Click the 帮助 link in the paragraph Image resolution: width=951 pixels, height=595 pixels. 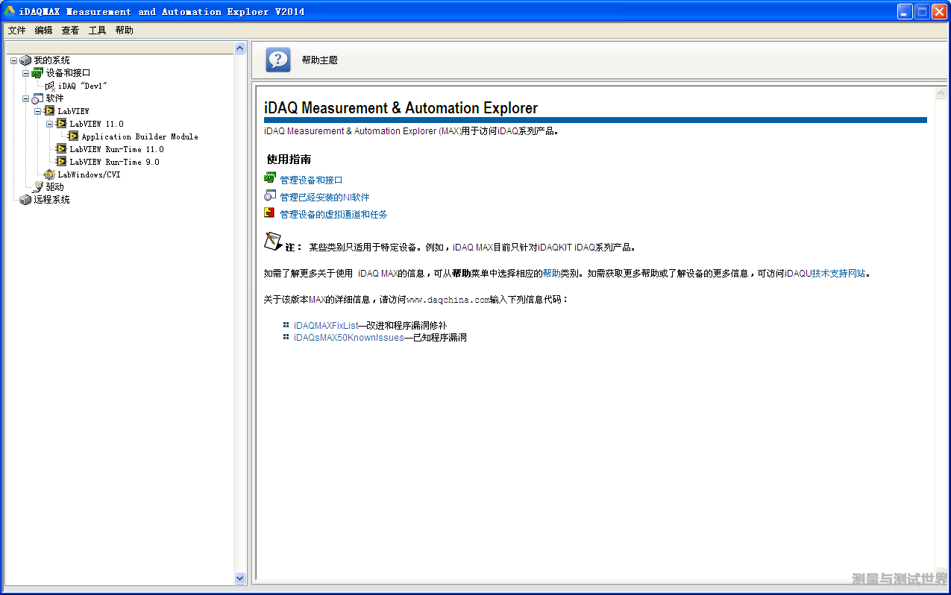tap(552, 274)
